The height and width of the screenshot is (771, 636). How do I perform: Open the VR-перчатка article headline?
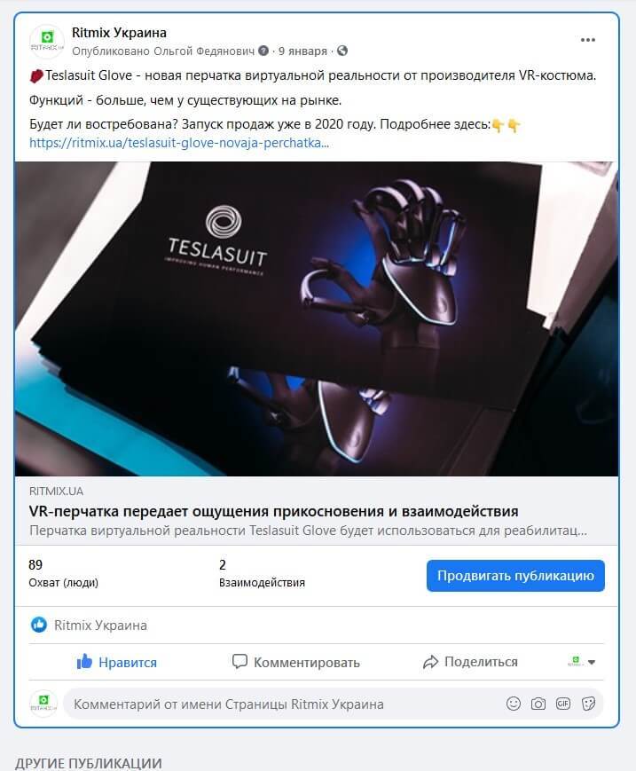pyautogui.click(x=274, y=511)
